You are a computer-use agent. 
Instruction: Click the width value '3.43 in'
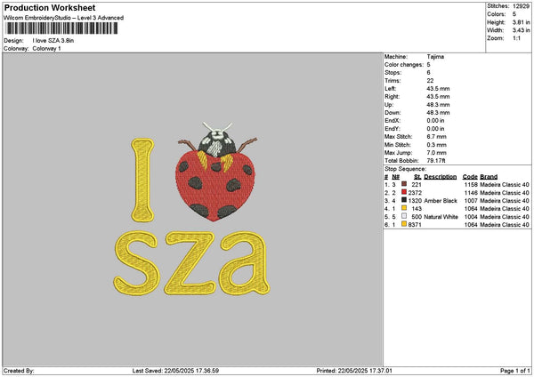pyautogui.click(x=521, y=30)
